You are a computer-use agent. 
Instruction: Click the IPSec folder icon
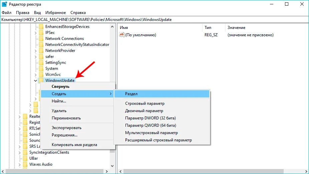41,33
